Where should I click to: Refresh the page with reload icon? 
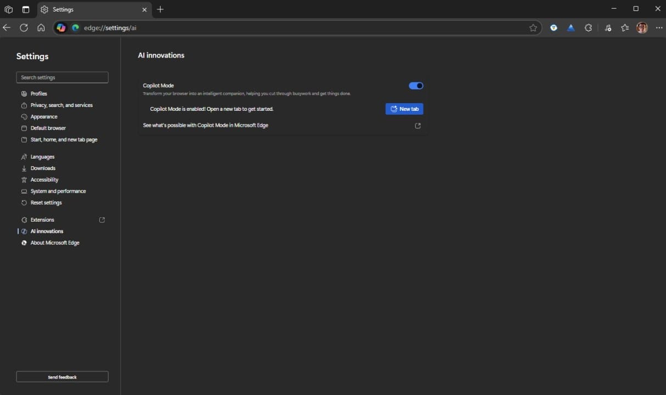(24, 28)
